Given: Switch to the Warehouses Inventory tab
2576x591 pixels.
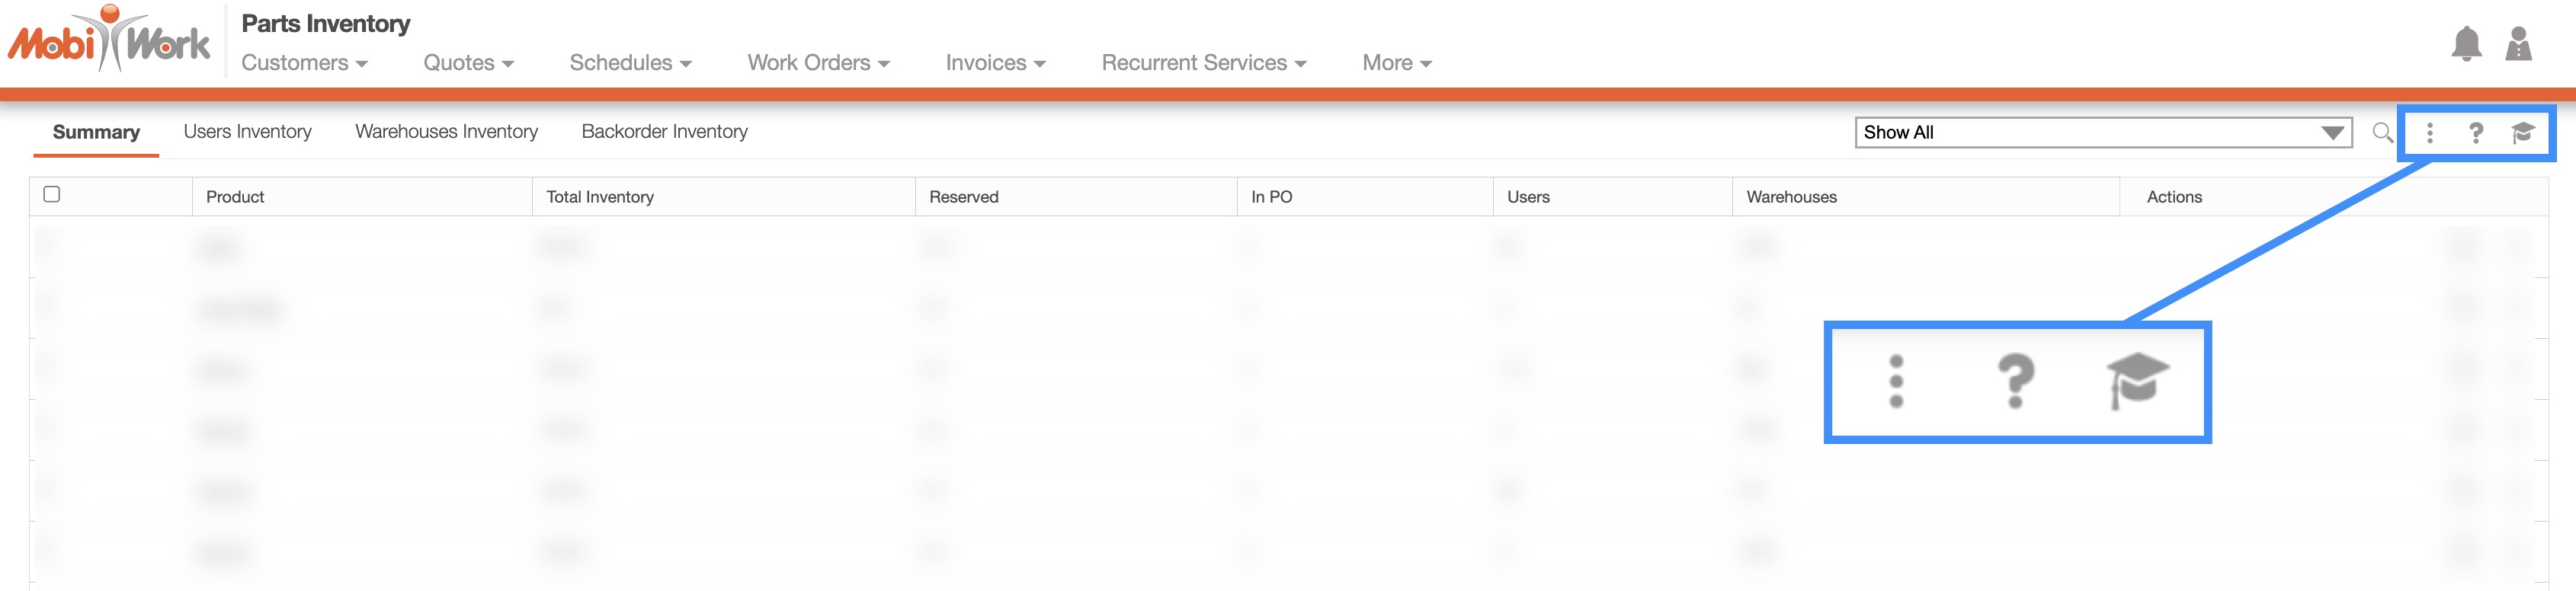Looking at the screenshot, I should click(446, 132).
